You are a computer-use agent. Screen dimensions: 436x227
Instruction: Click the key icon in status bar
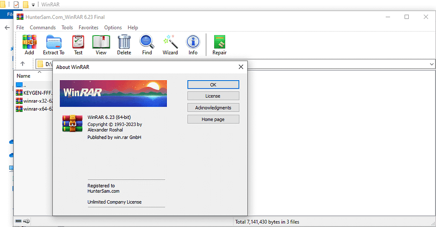[x=26, y=221]
